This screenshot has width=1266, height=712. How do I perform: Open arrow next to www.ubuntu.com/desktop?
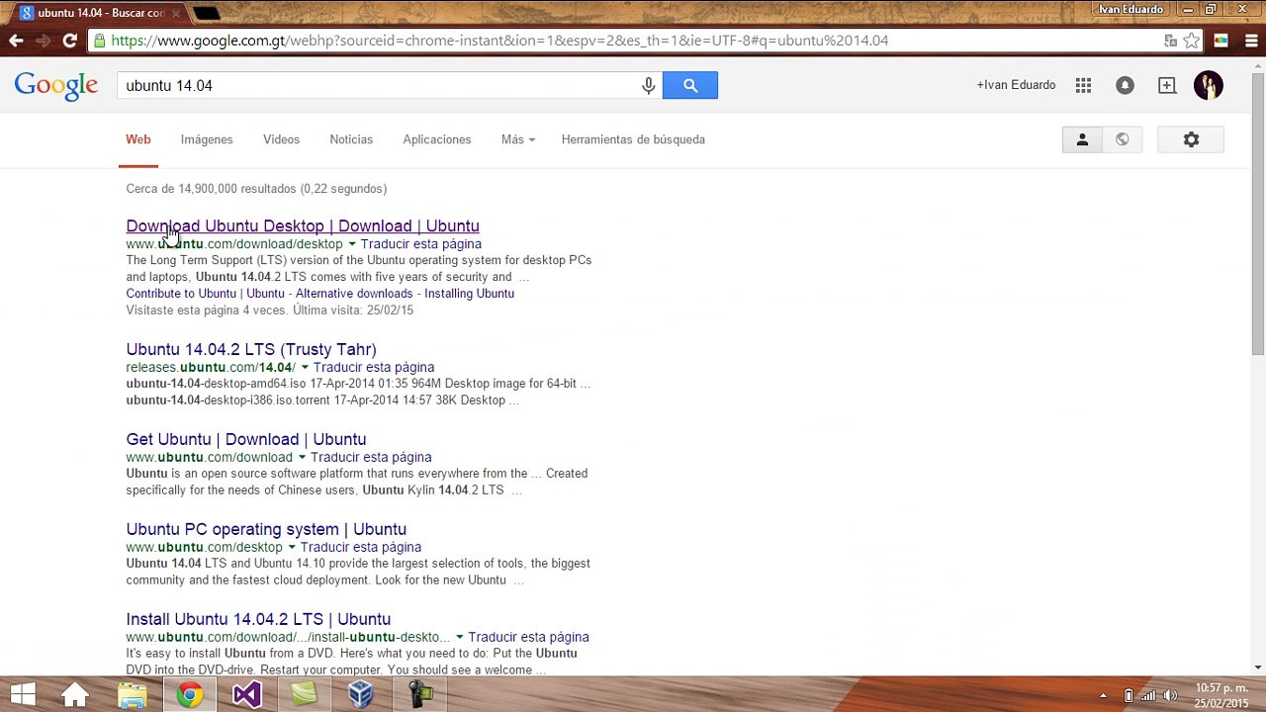292,548
